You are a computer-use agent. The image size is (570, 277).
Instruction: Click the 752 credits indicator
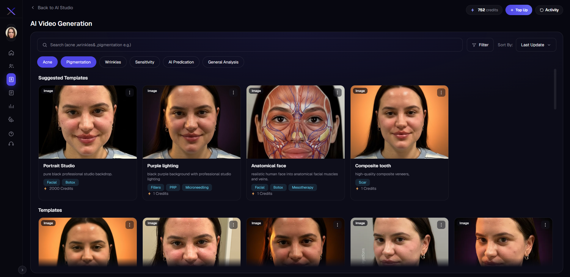point(484,10)
